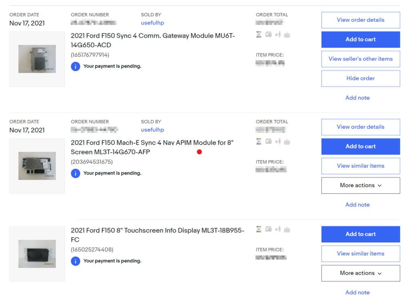
Task: Open thumbnail of Sync 4 Nav APIM Module
Action: (x=37, y=166)
